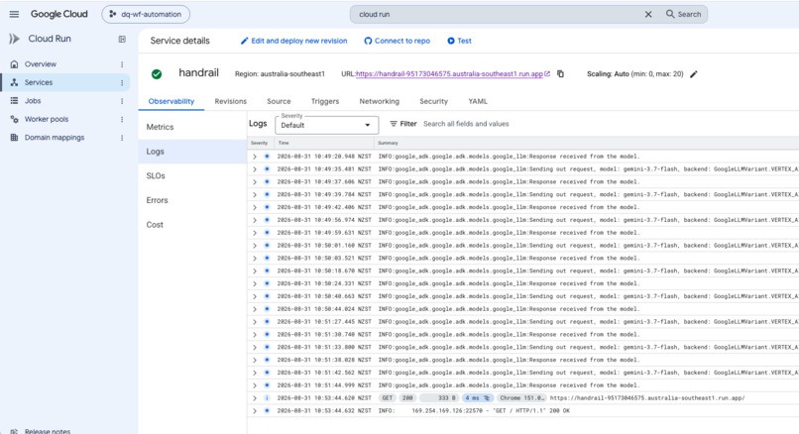Open Jobs item's more options
799x434 pixels.
coord(122,101)
